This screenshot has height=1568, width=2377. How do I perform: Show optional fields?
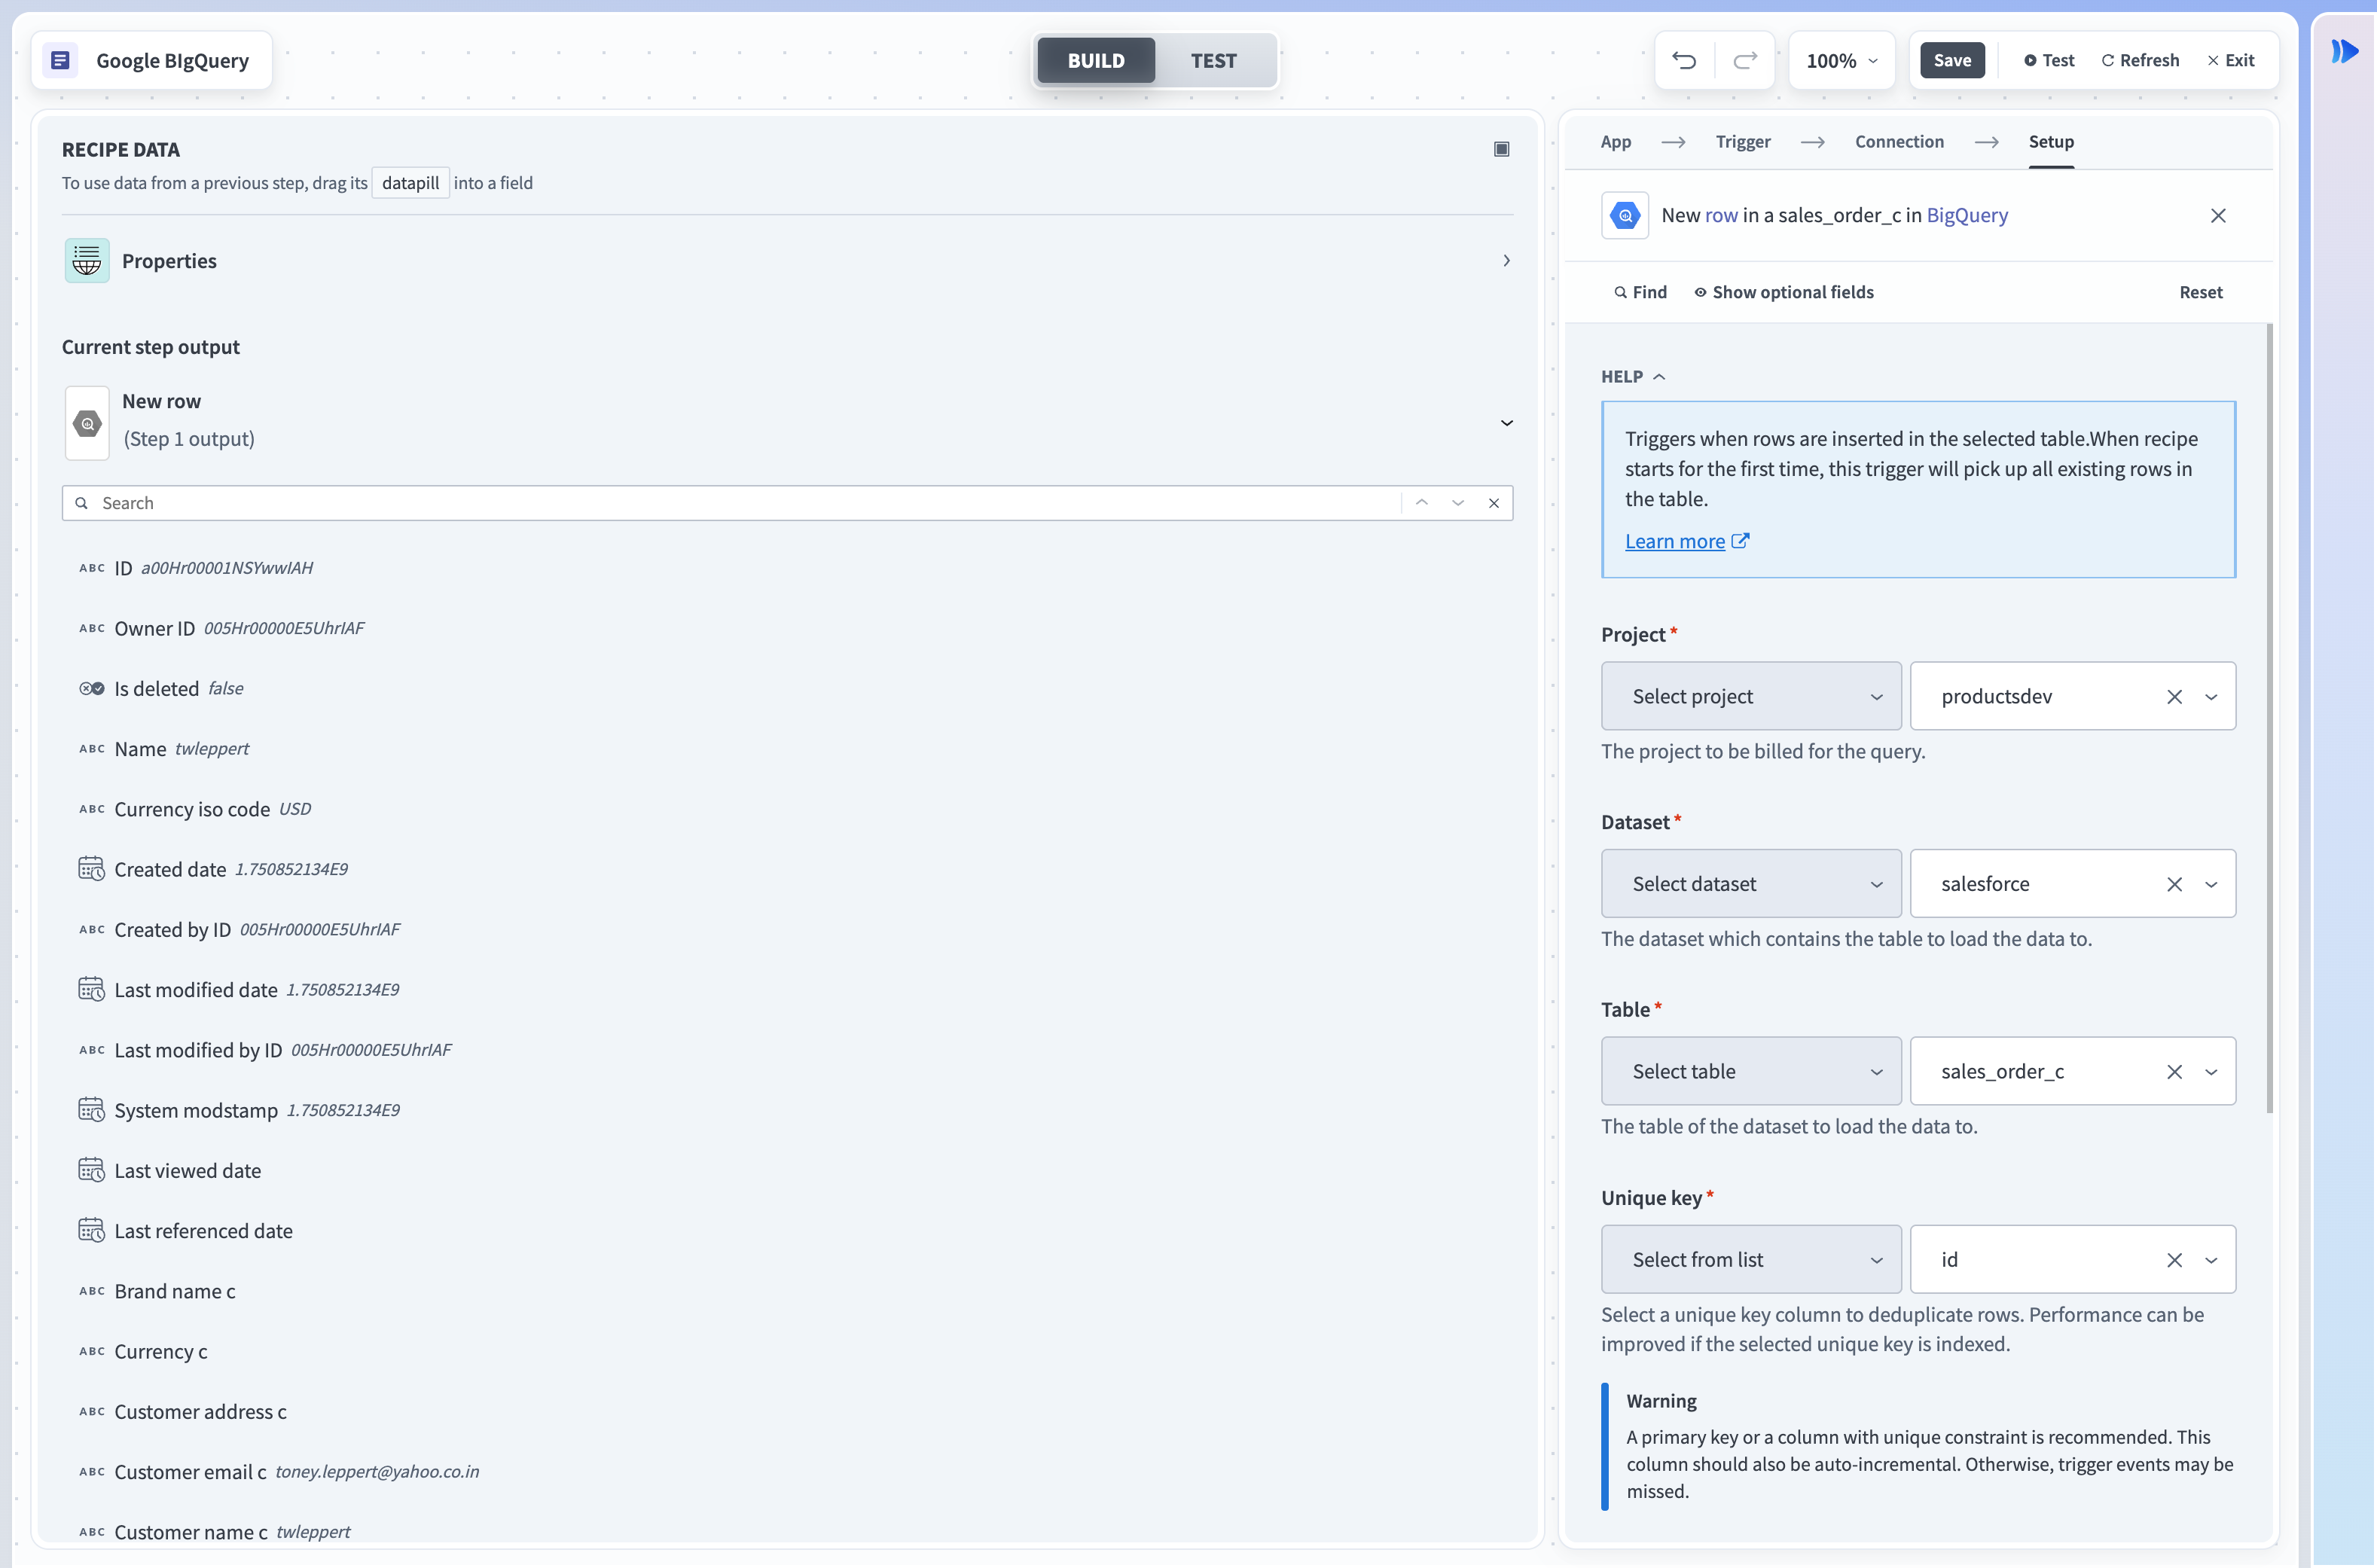[1784, 292]
